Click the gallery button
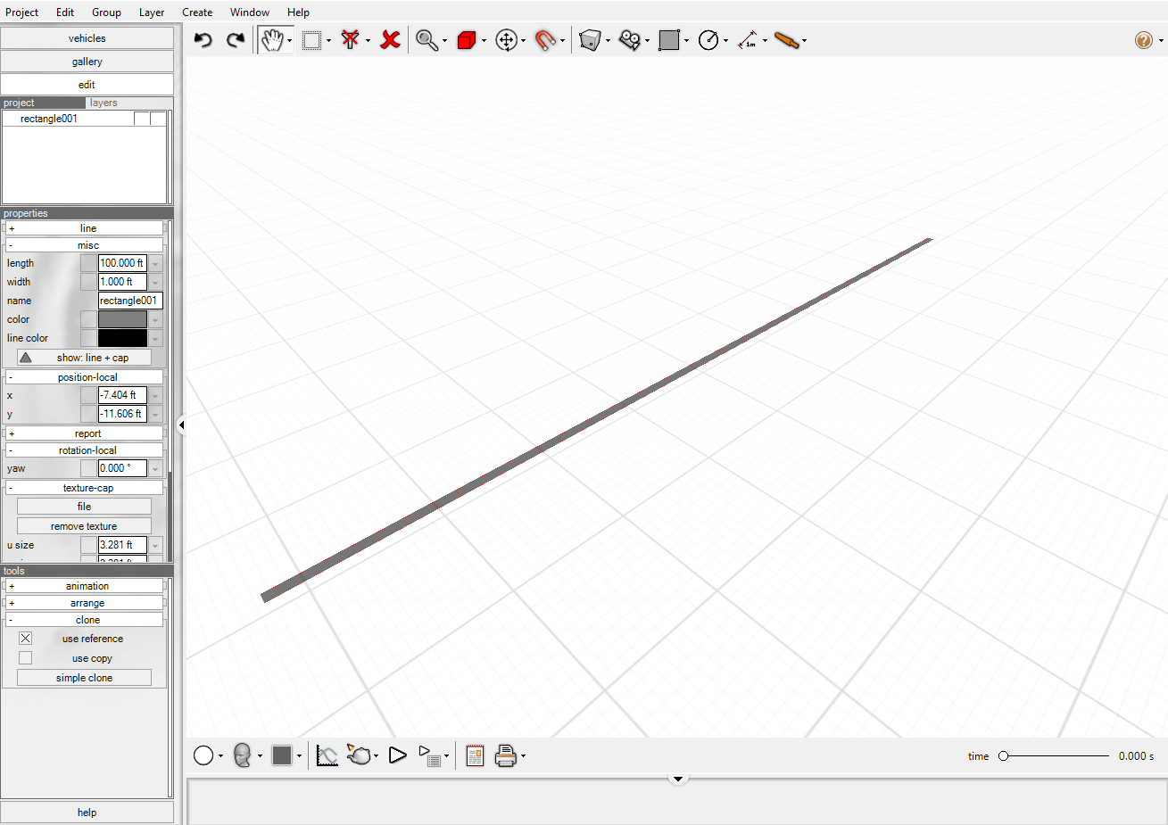This screenshot has width=1168, height=825. 87,62
